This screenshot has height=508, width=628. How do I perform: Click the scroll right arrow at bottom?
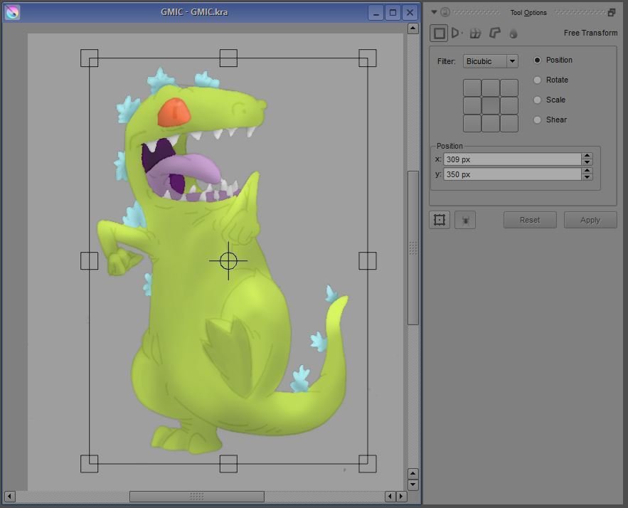(x=401, y=497)
